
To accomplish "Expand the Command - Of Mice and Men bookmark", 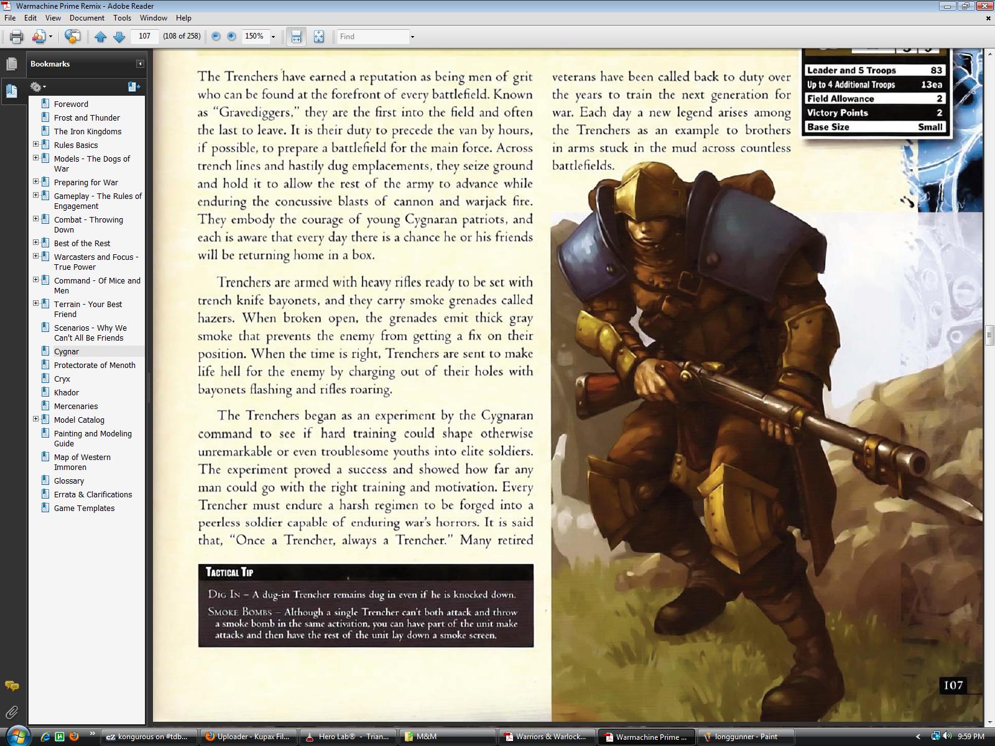I will [35, 280].
